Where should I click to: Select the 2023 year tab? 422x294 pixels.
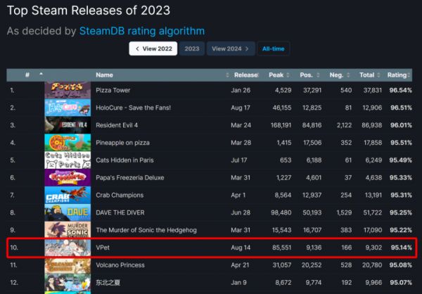pos(192,49)
